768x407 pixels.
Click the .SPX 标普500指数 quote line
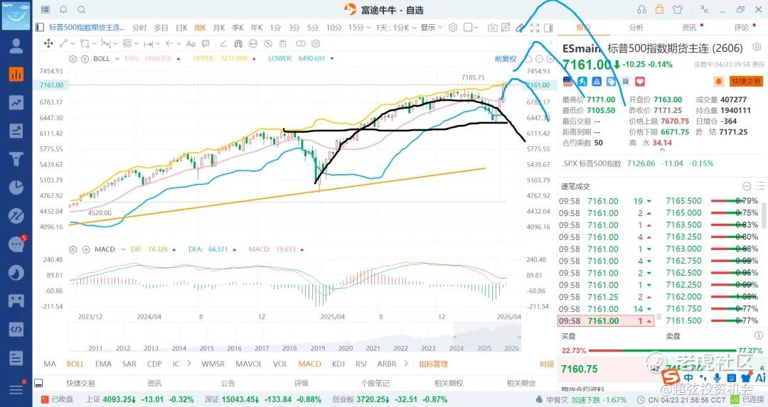637,163
